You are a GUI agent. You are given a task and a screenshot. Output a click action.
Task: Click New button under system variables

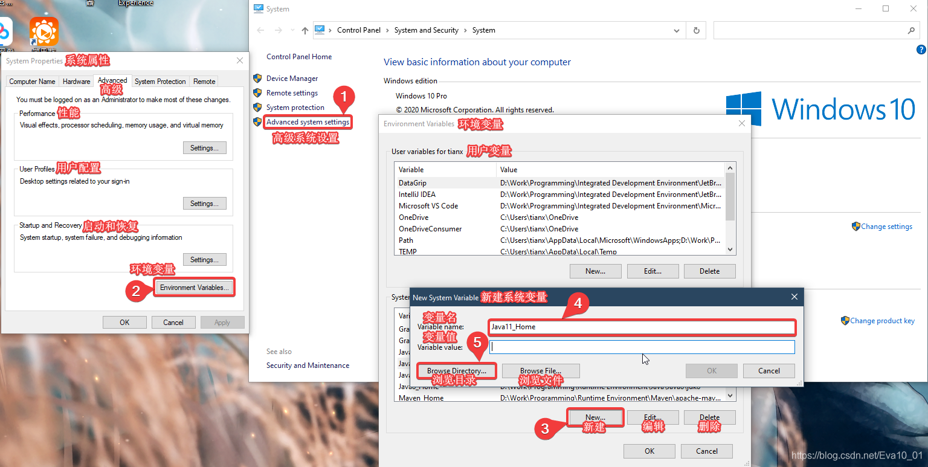pyautogui.click(x=595, y=417)
